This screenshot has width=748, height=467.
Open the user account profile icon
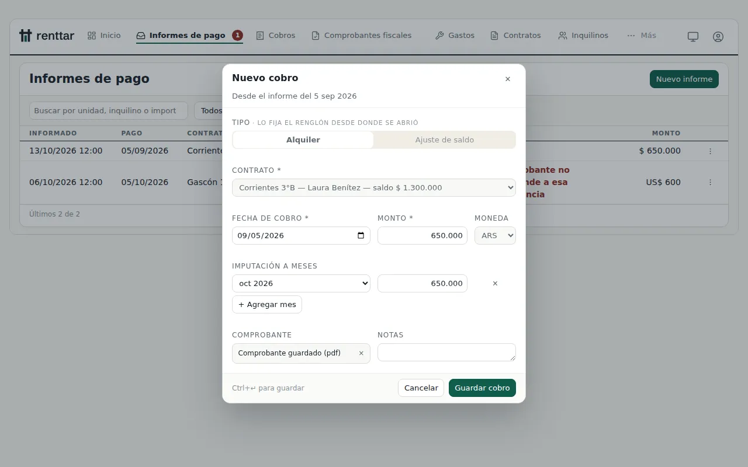tap(718, 36)
